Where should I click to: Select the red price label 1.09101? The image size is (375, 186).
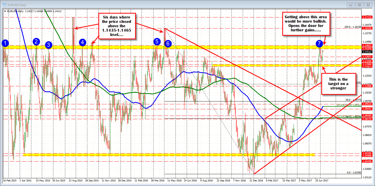(367, 109)
